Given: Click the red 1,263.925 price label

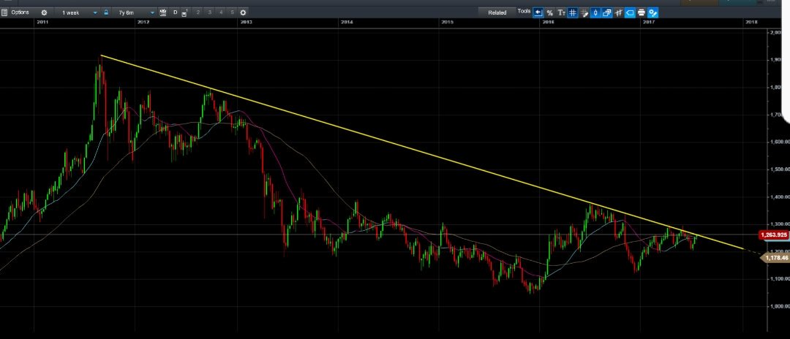Looking at the screenshot, I should coord(773,235).
